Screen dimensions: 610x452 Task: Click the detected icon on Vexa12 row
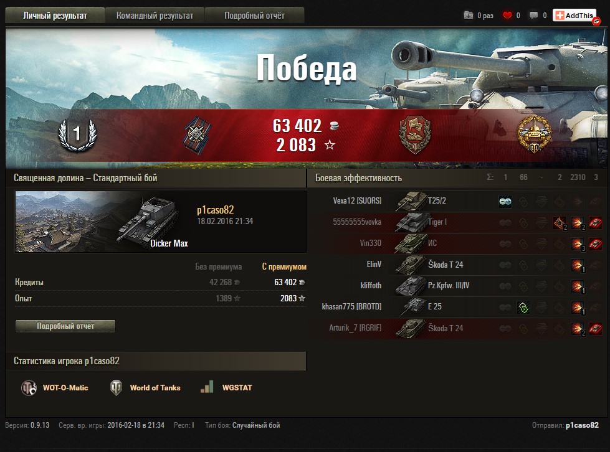(x=505, y=201)
